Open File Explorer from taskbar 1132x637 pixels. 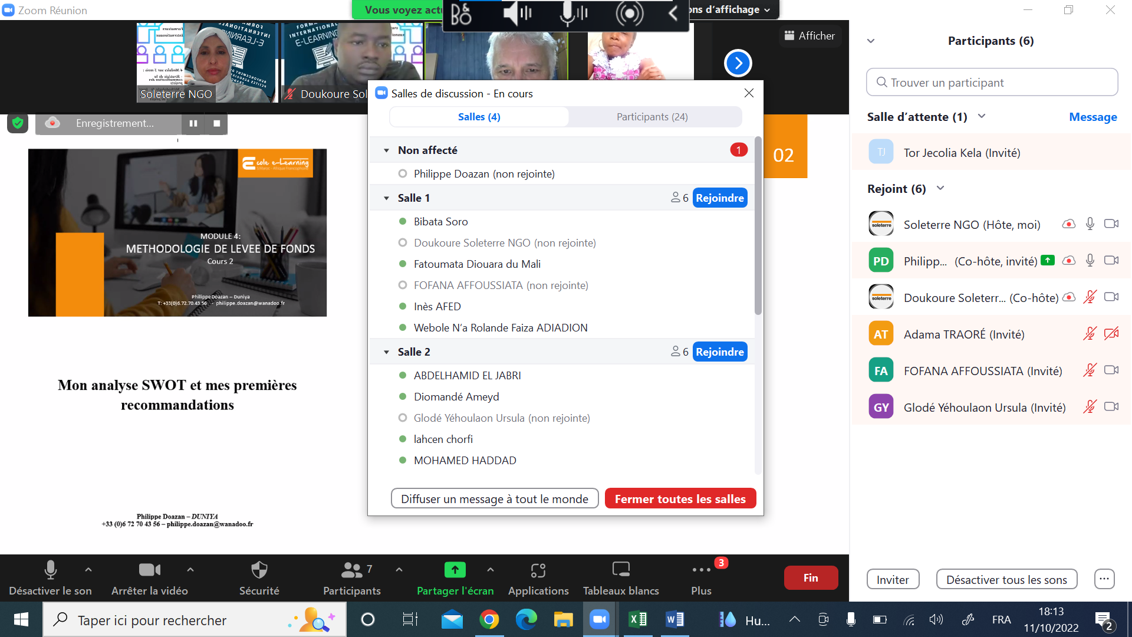click(x=563, y=619)
